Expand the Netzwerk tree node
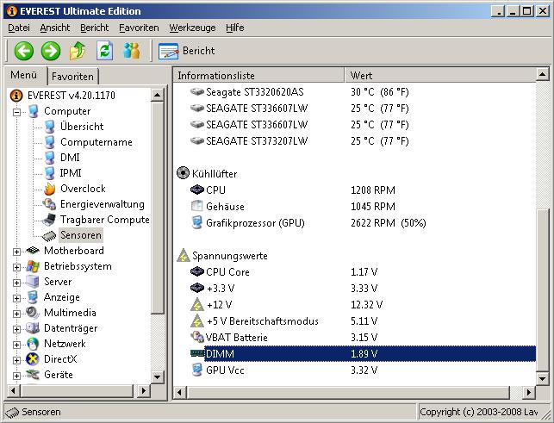This screenshot has height=423, width=554. (x=16, y=345)
